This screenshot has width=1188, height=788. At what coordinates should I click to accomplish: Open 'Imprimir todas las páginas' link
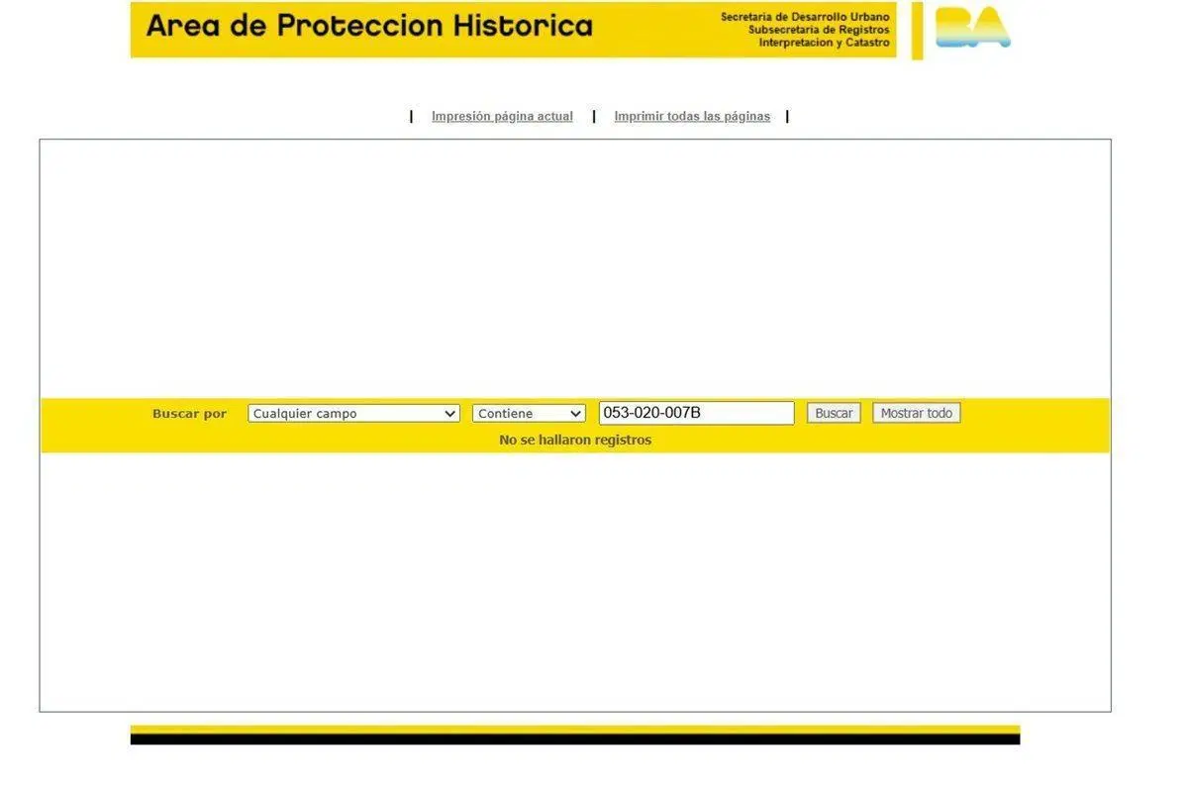pos(692,117)
